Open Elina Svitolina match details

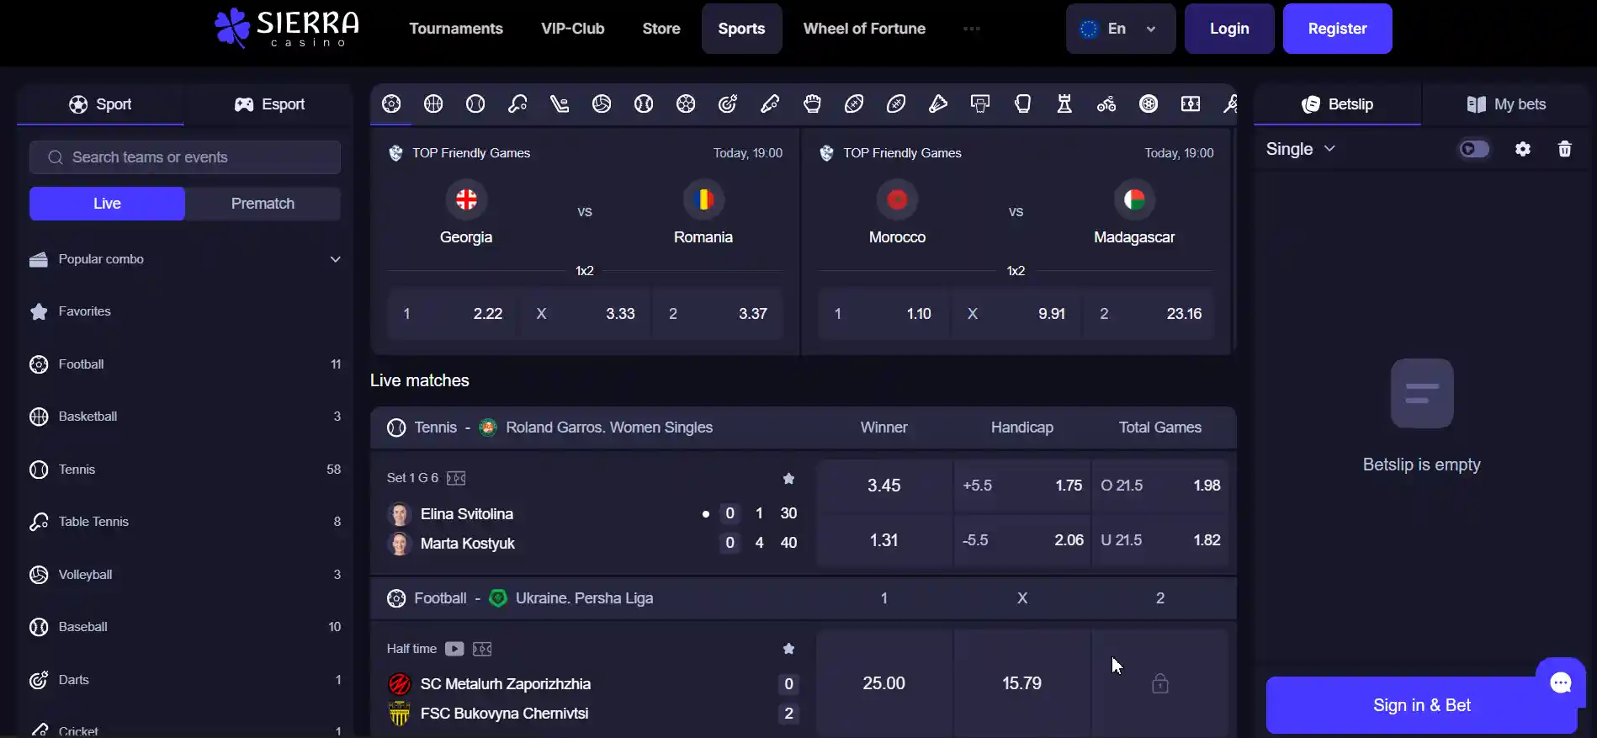(x=467, y=514)
